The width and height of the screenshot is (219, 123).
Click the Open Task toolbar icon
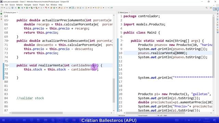tap(62, 8)
